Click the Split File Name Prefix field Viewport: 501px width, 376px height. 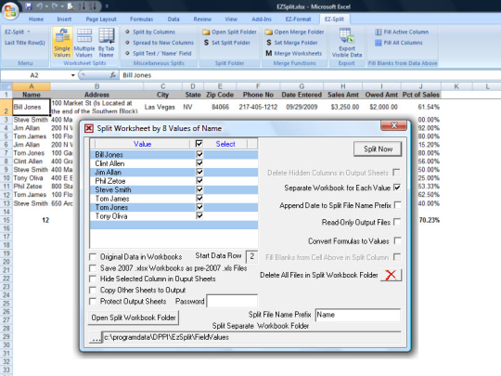coord(358,315)
